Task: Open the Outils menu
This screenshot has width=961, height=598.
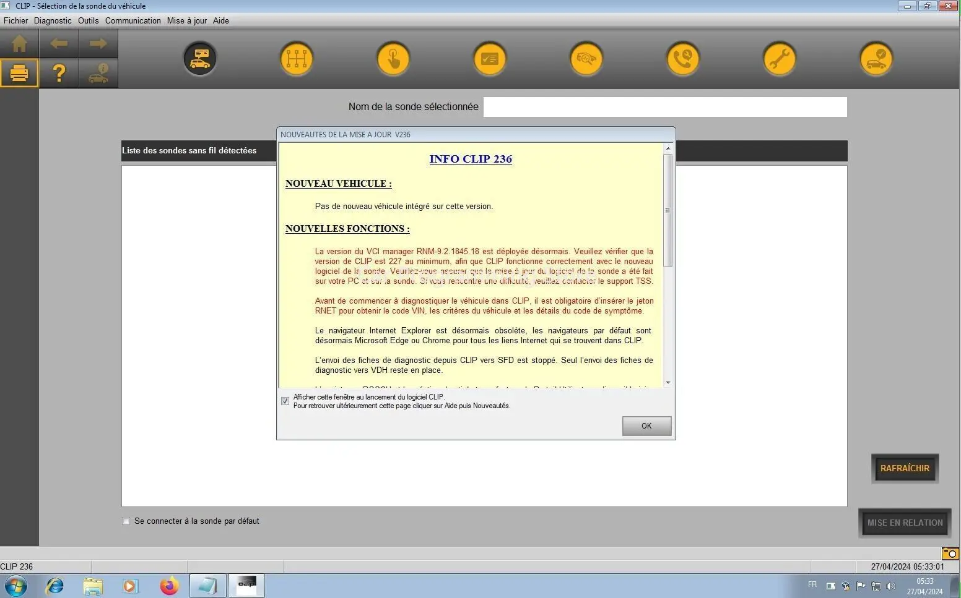Action: tap(89, 20)
